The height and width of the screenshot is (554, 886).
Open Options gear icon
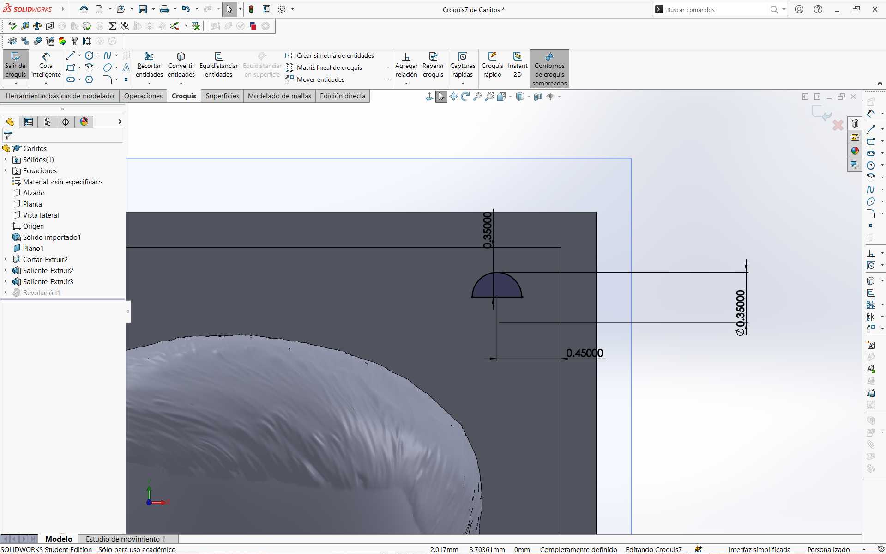(282, 9)
